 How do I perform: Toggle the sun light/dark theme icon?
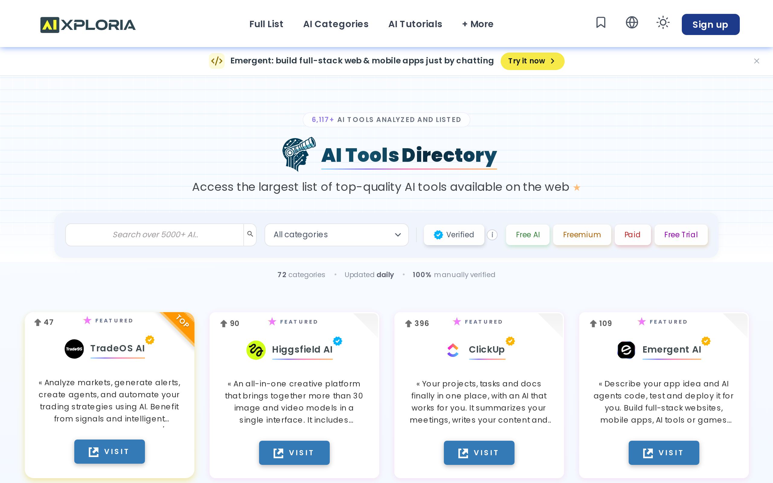pyautogui.click(x=663, y=23)
